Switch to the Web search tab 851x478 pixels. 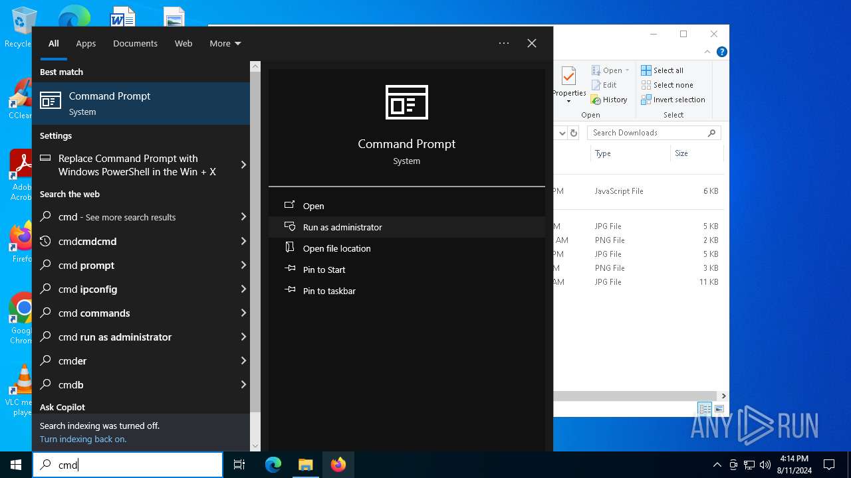[183, 43]
